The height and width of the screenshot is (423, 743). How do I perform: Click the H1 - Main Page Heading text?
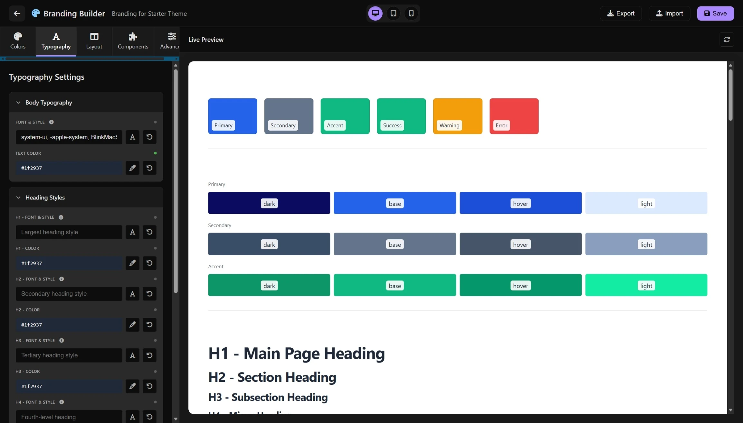(x=296, y=353)
